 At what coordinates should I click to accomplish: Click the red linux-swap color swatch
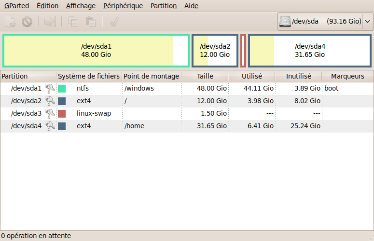pyautogui.click(x=62, y=114)
